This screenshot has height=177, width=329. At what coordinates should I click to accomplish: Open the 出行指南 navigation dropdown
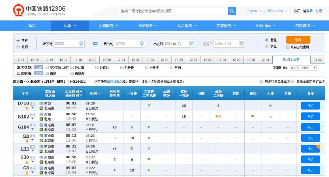265,26
